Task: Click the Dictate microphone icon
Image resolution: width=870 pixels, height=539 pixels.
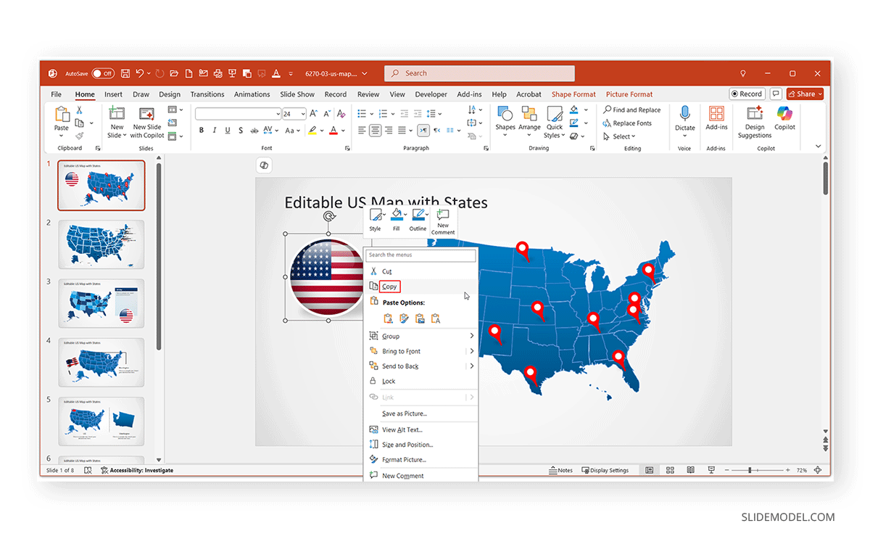Action: tap(684, 118)
